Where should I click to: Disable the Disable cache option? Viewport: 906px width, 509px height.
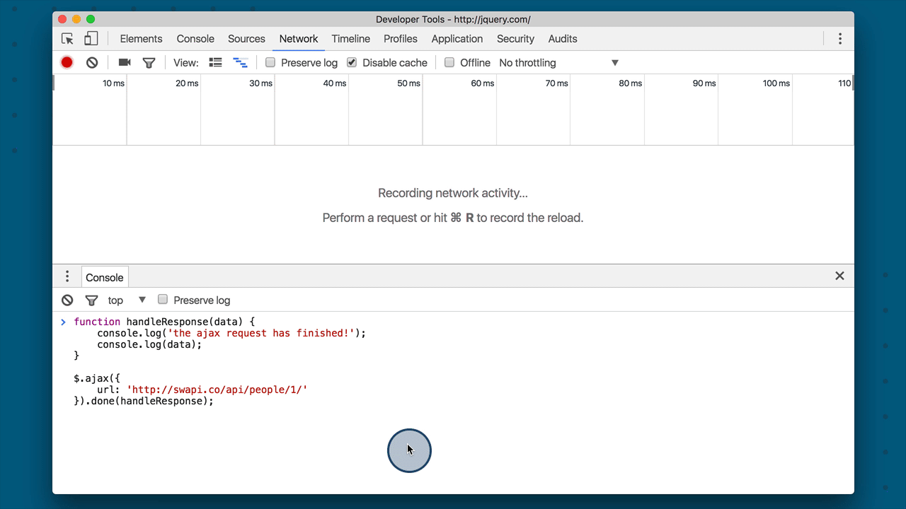352,62
